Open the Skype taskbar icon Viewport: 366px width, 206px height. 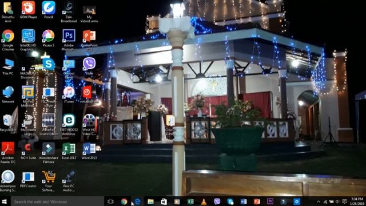coord(230,201)
